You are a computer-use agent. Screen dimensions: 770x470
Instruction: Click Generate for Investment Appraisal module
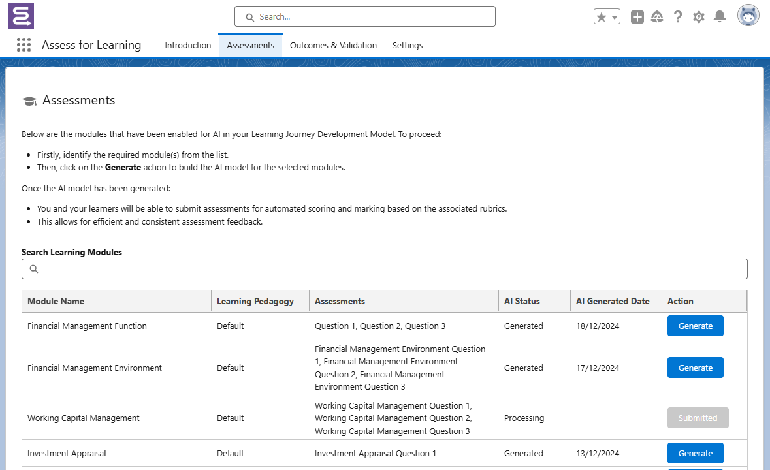click(x=695, y=453)
